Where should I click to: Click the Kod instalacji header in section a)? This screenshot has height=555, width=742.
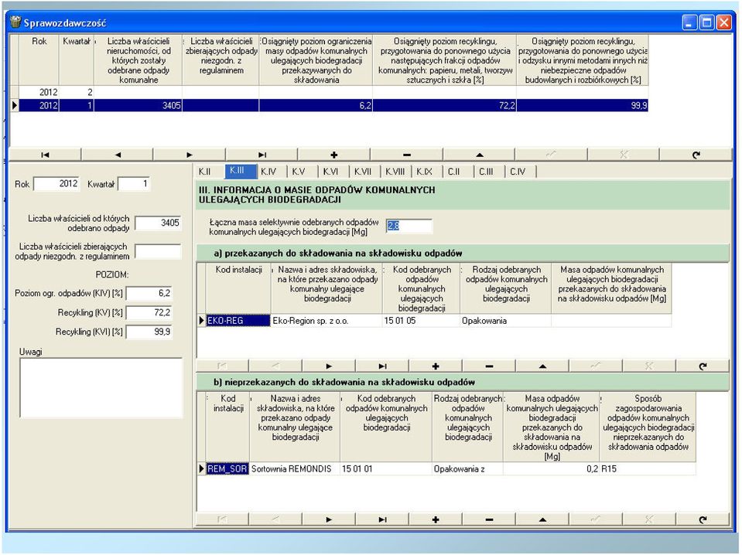tap(238, 288)
